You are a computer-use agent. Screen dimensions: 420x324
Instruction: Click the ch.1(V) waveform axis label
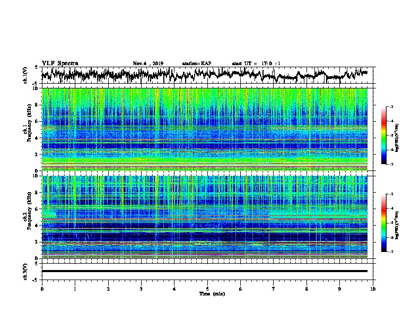[25, 75]
